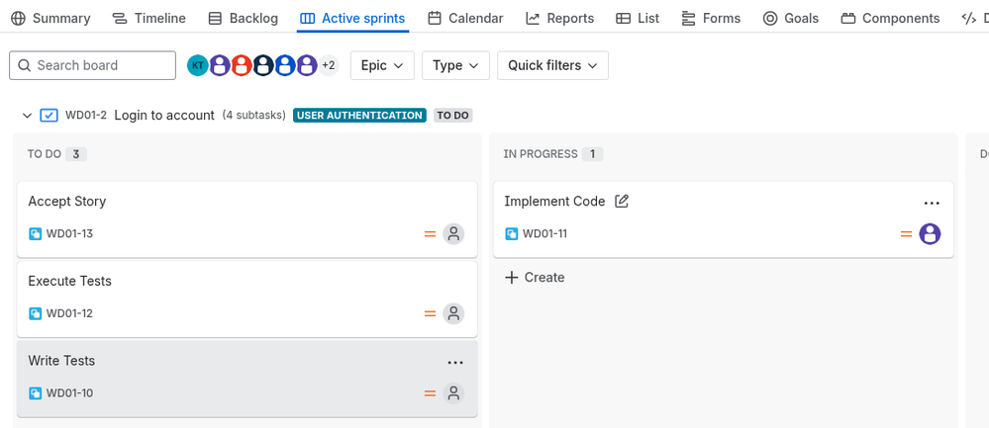Click the subtask type icon for WD01-10
989x428 pixels.
point(36,393)
